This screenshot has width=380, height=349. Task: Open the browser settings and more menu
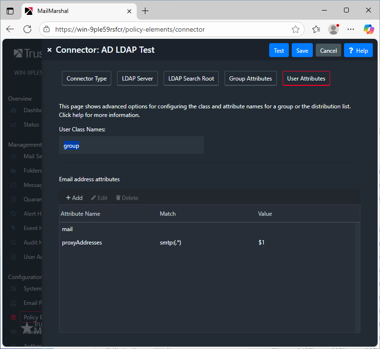click(x=351, y=29)
